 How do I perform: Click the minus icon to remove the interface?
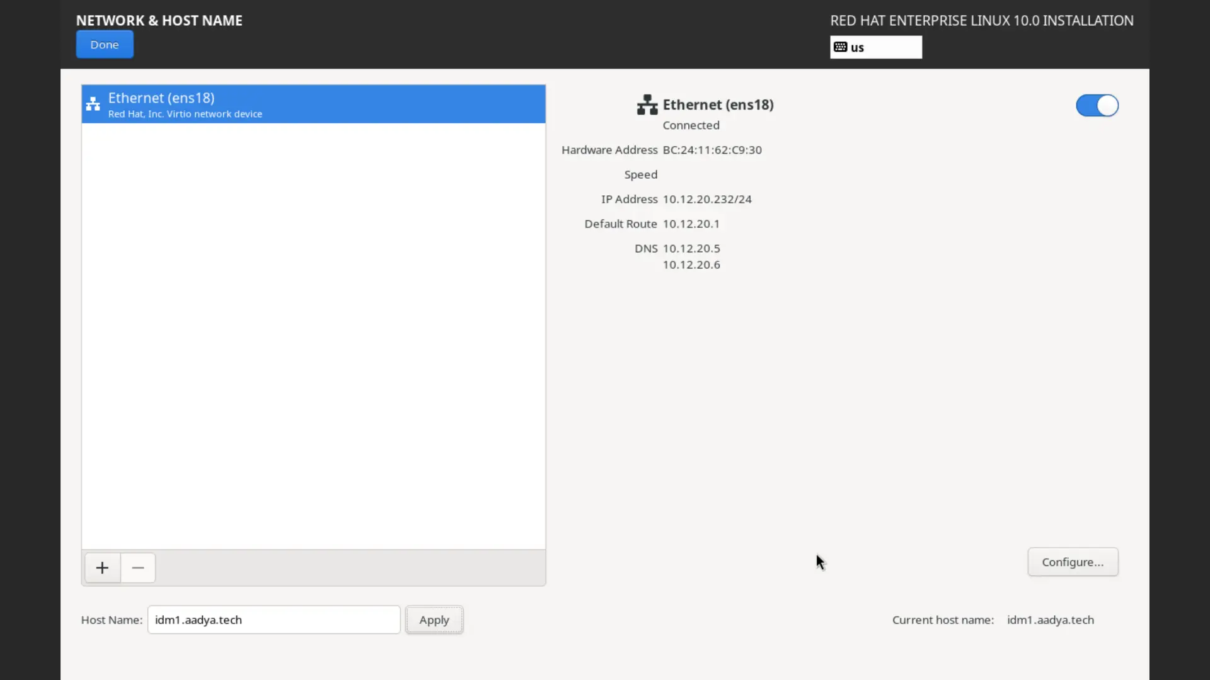tap(137, 567)
